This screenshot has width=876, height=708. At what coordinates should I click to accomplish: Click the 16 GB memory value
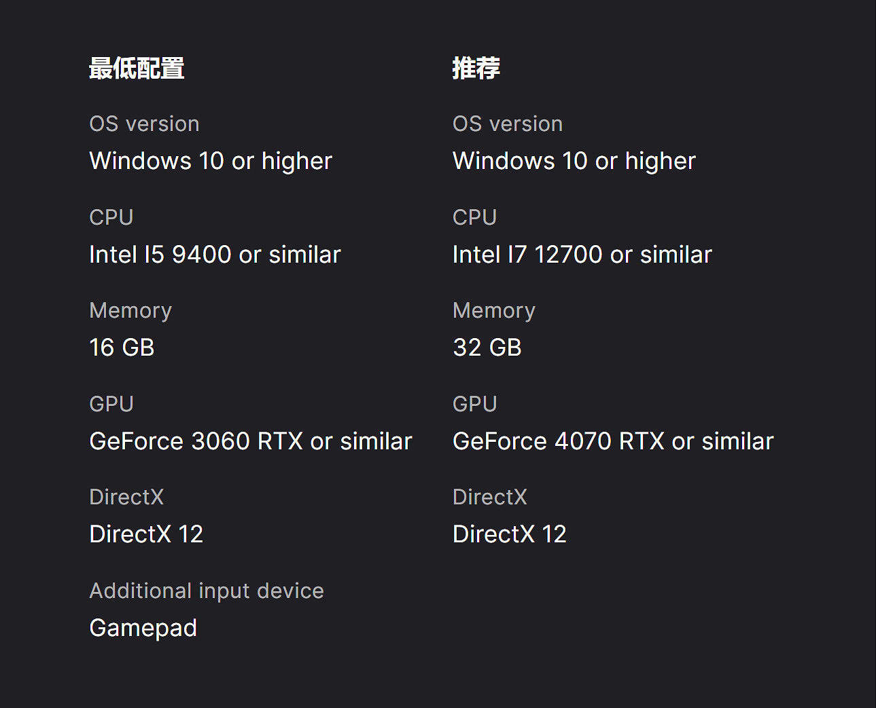(122, 348)
